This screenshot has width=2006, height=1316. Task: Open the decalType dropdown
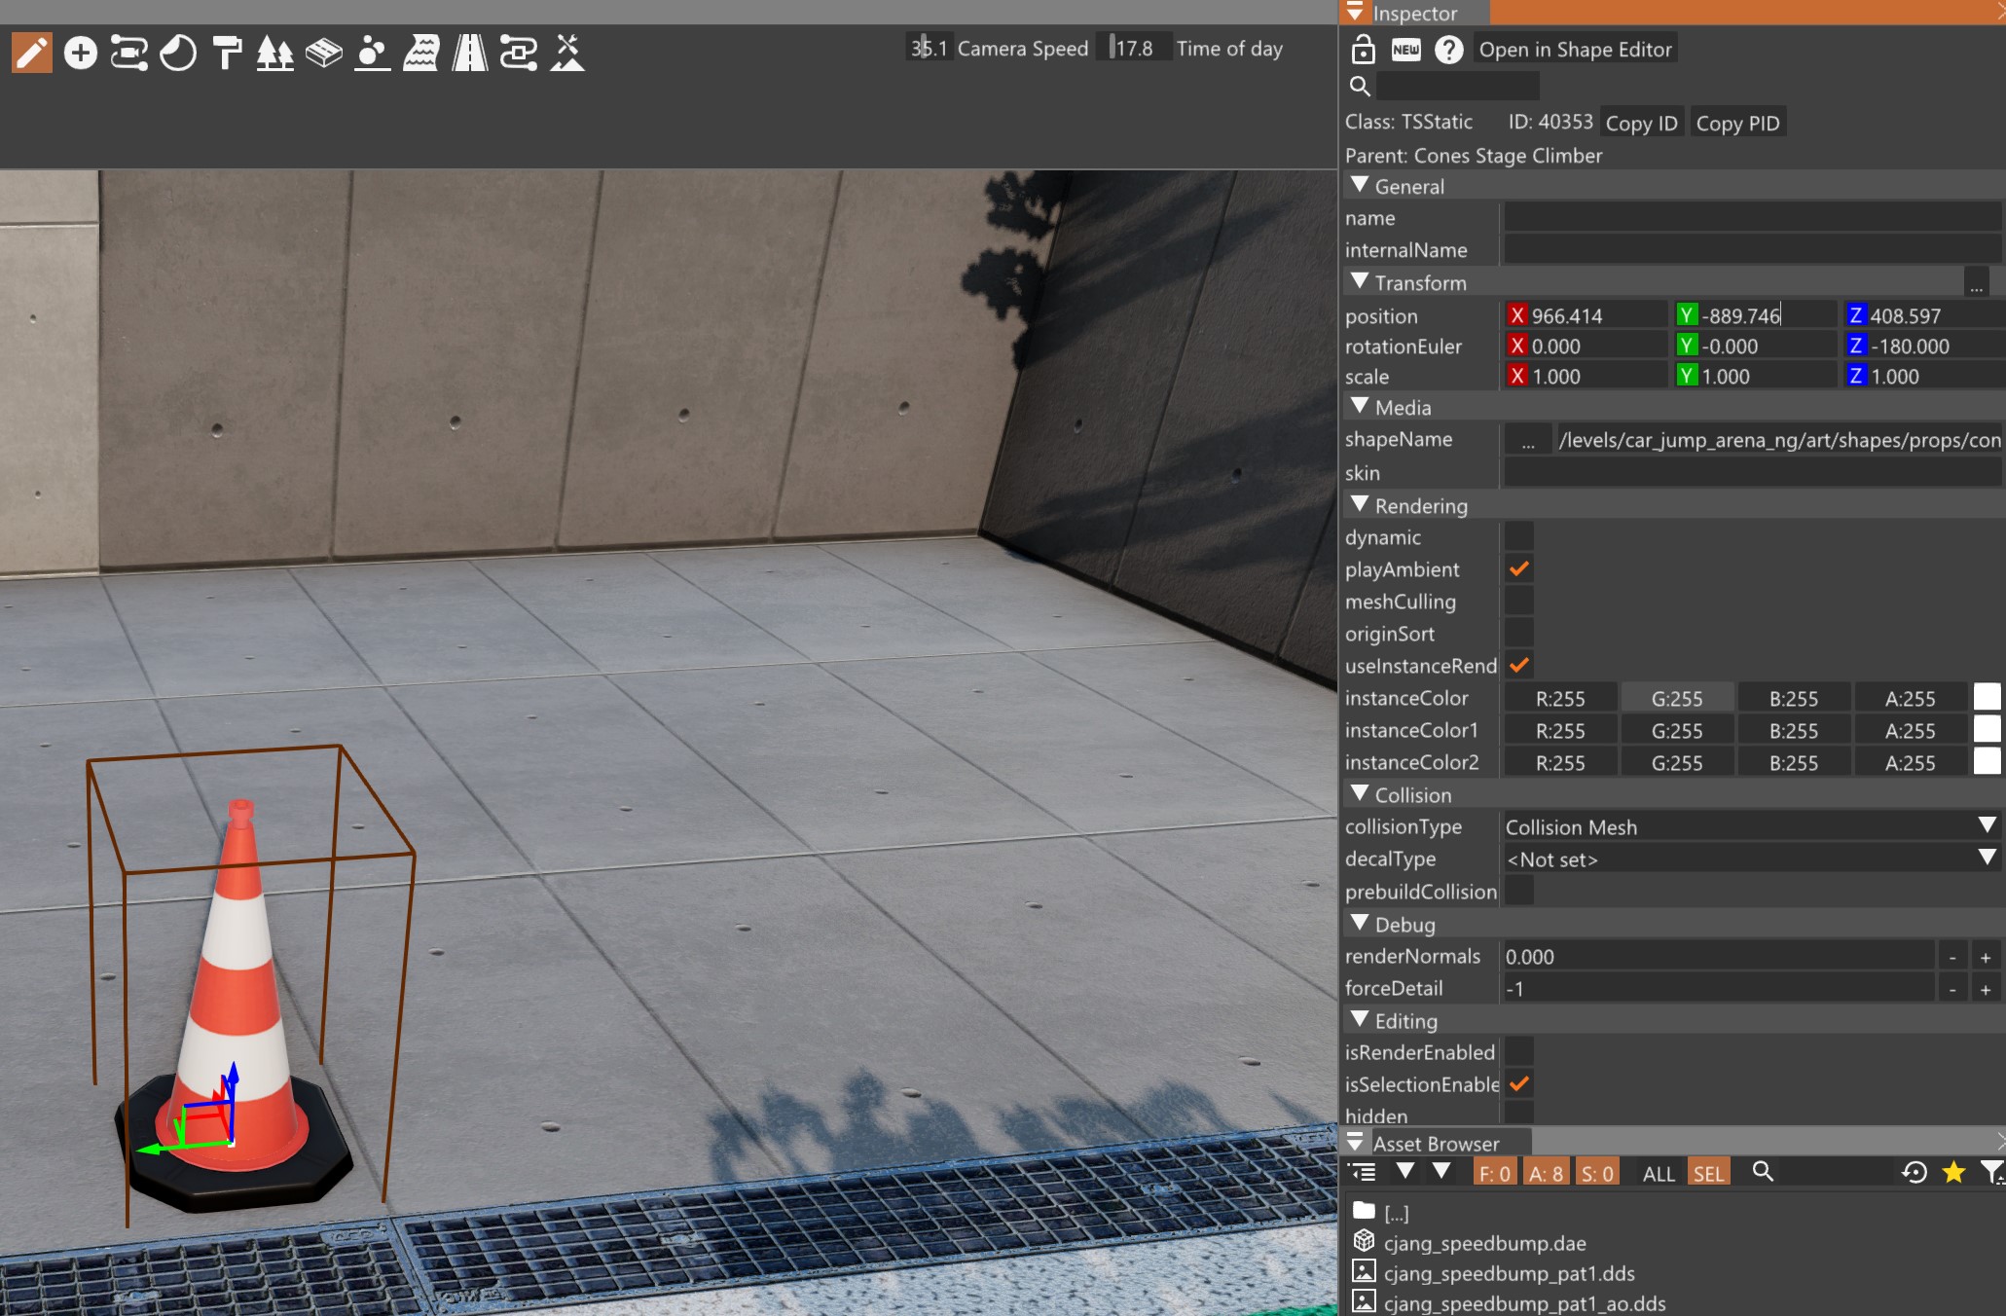[x=1749, y=859]
